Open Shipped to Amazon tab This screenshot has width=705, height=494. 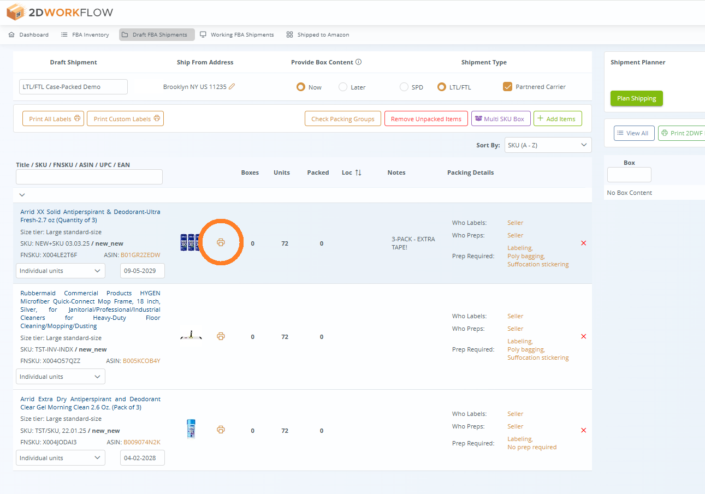pyautogui.click(x=318, y=34)
